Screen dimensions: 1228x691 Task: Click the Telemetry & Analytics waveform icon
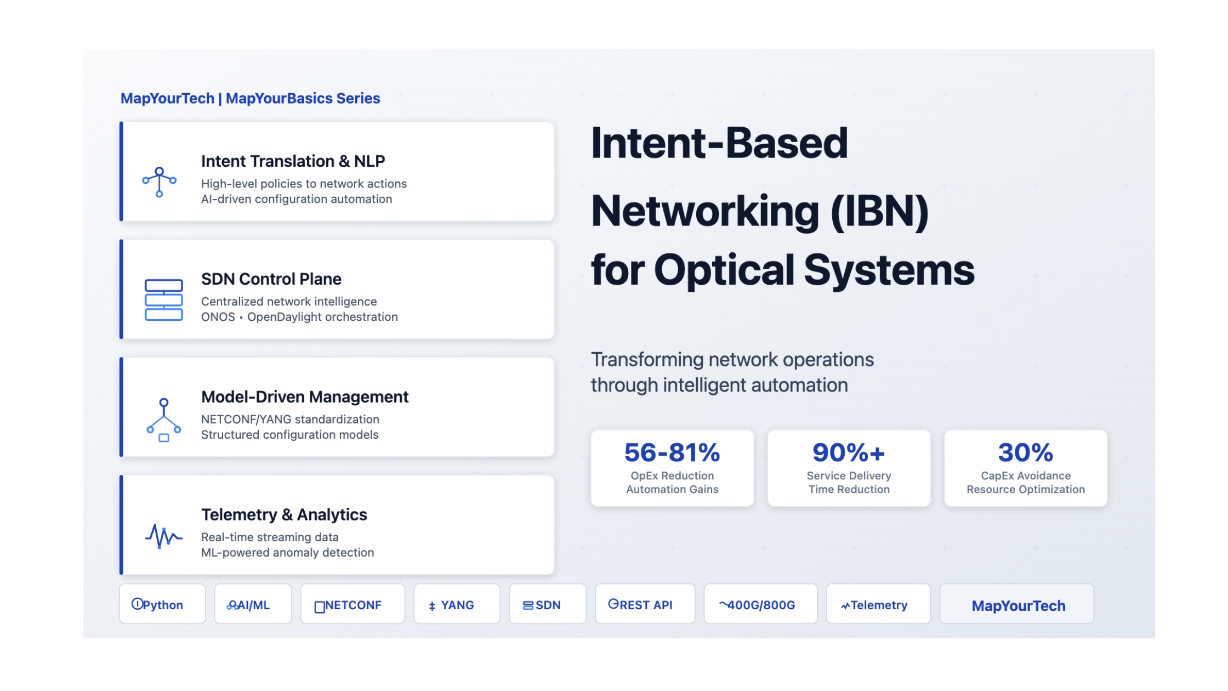163,536
